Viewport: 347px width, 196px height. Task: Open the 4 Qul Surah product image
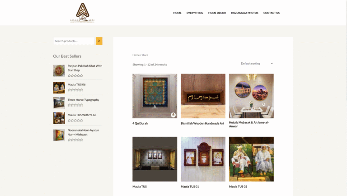(x=155, y=96)
